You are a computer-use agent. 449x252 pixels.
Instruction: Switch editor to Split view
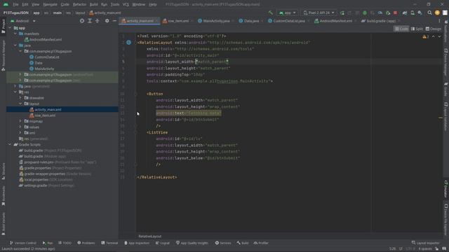point(417,29)
